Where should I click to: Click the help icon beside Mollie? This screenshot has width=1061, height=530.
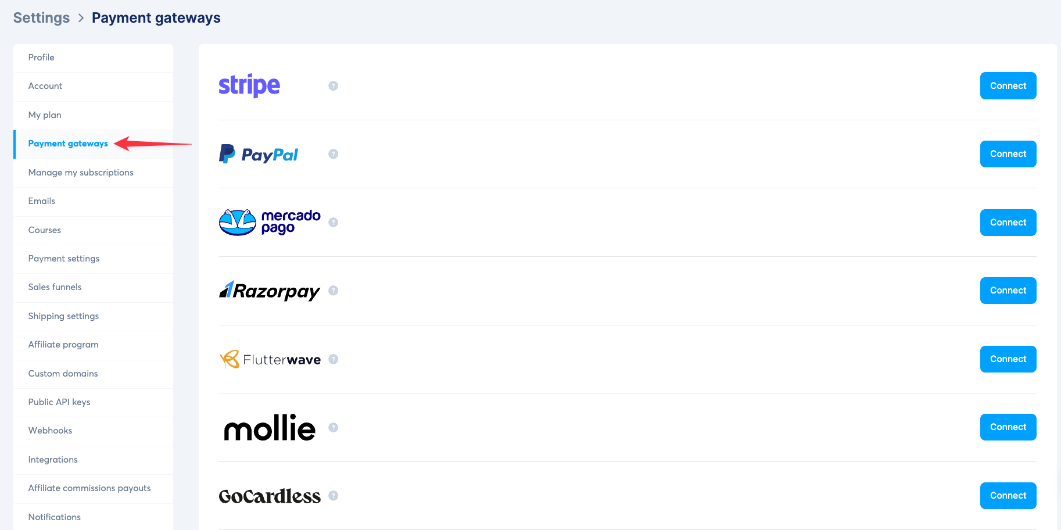click(x=333, y=428)
